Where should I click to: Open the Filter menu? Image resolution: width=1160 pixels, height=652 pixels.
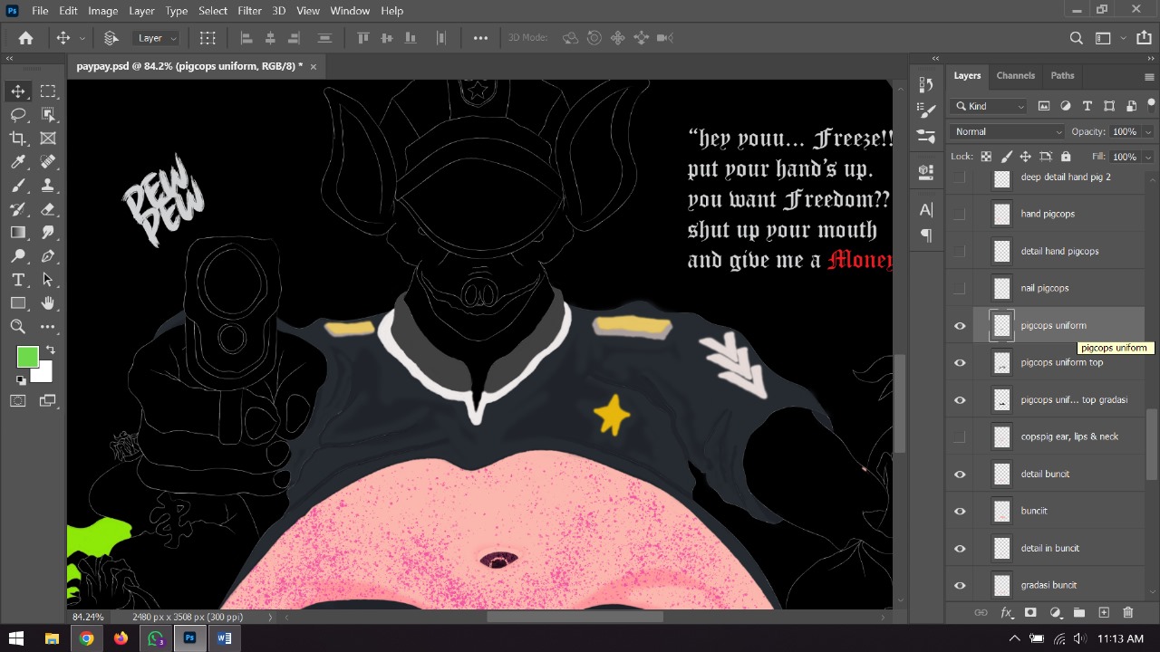(249, 11)
